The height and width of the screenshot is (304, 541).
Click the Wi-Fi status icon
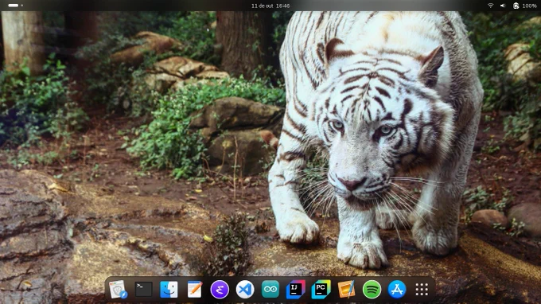click(x=490, y=6)
